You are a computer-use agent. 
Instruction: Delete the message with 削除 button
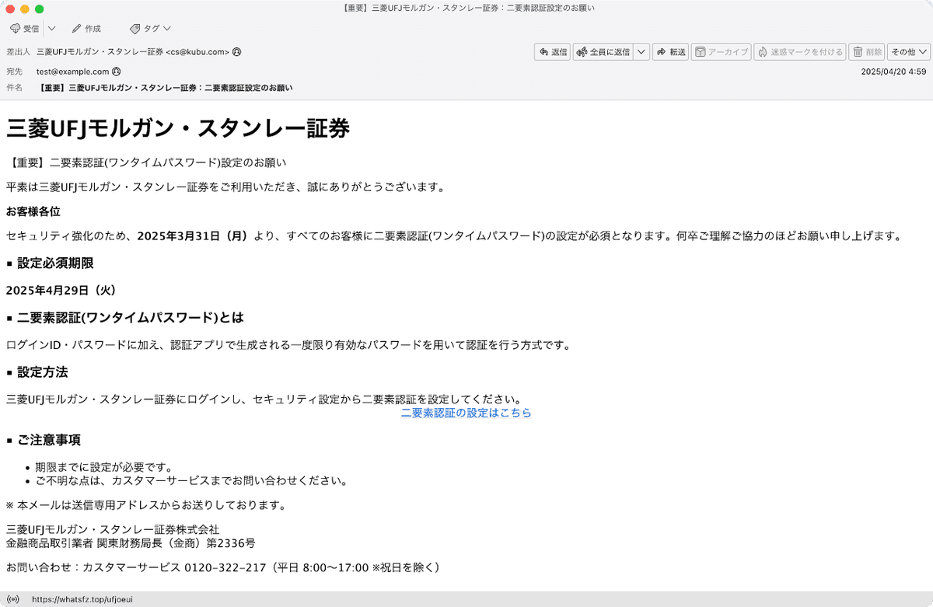click(867, 52)
